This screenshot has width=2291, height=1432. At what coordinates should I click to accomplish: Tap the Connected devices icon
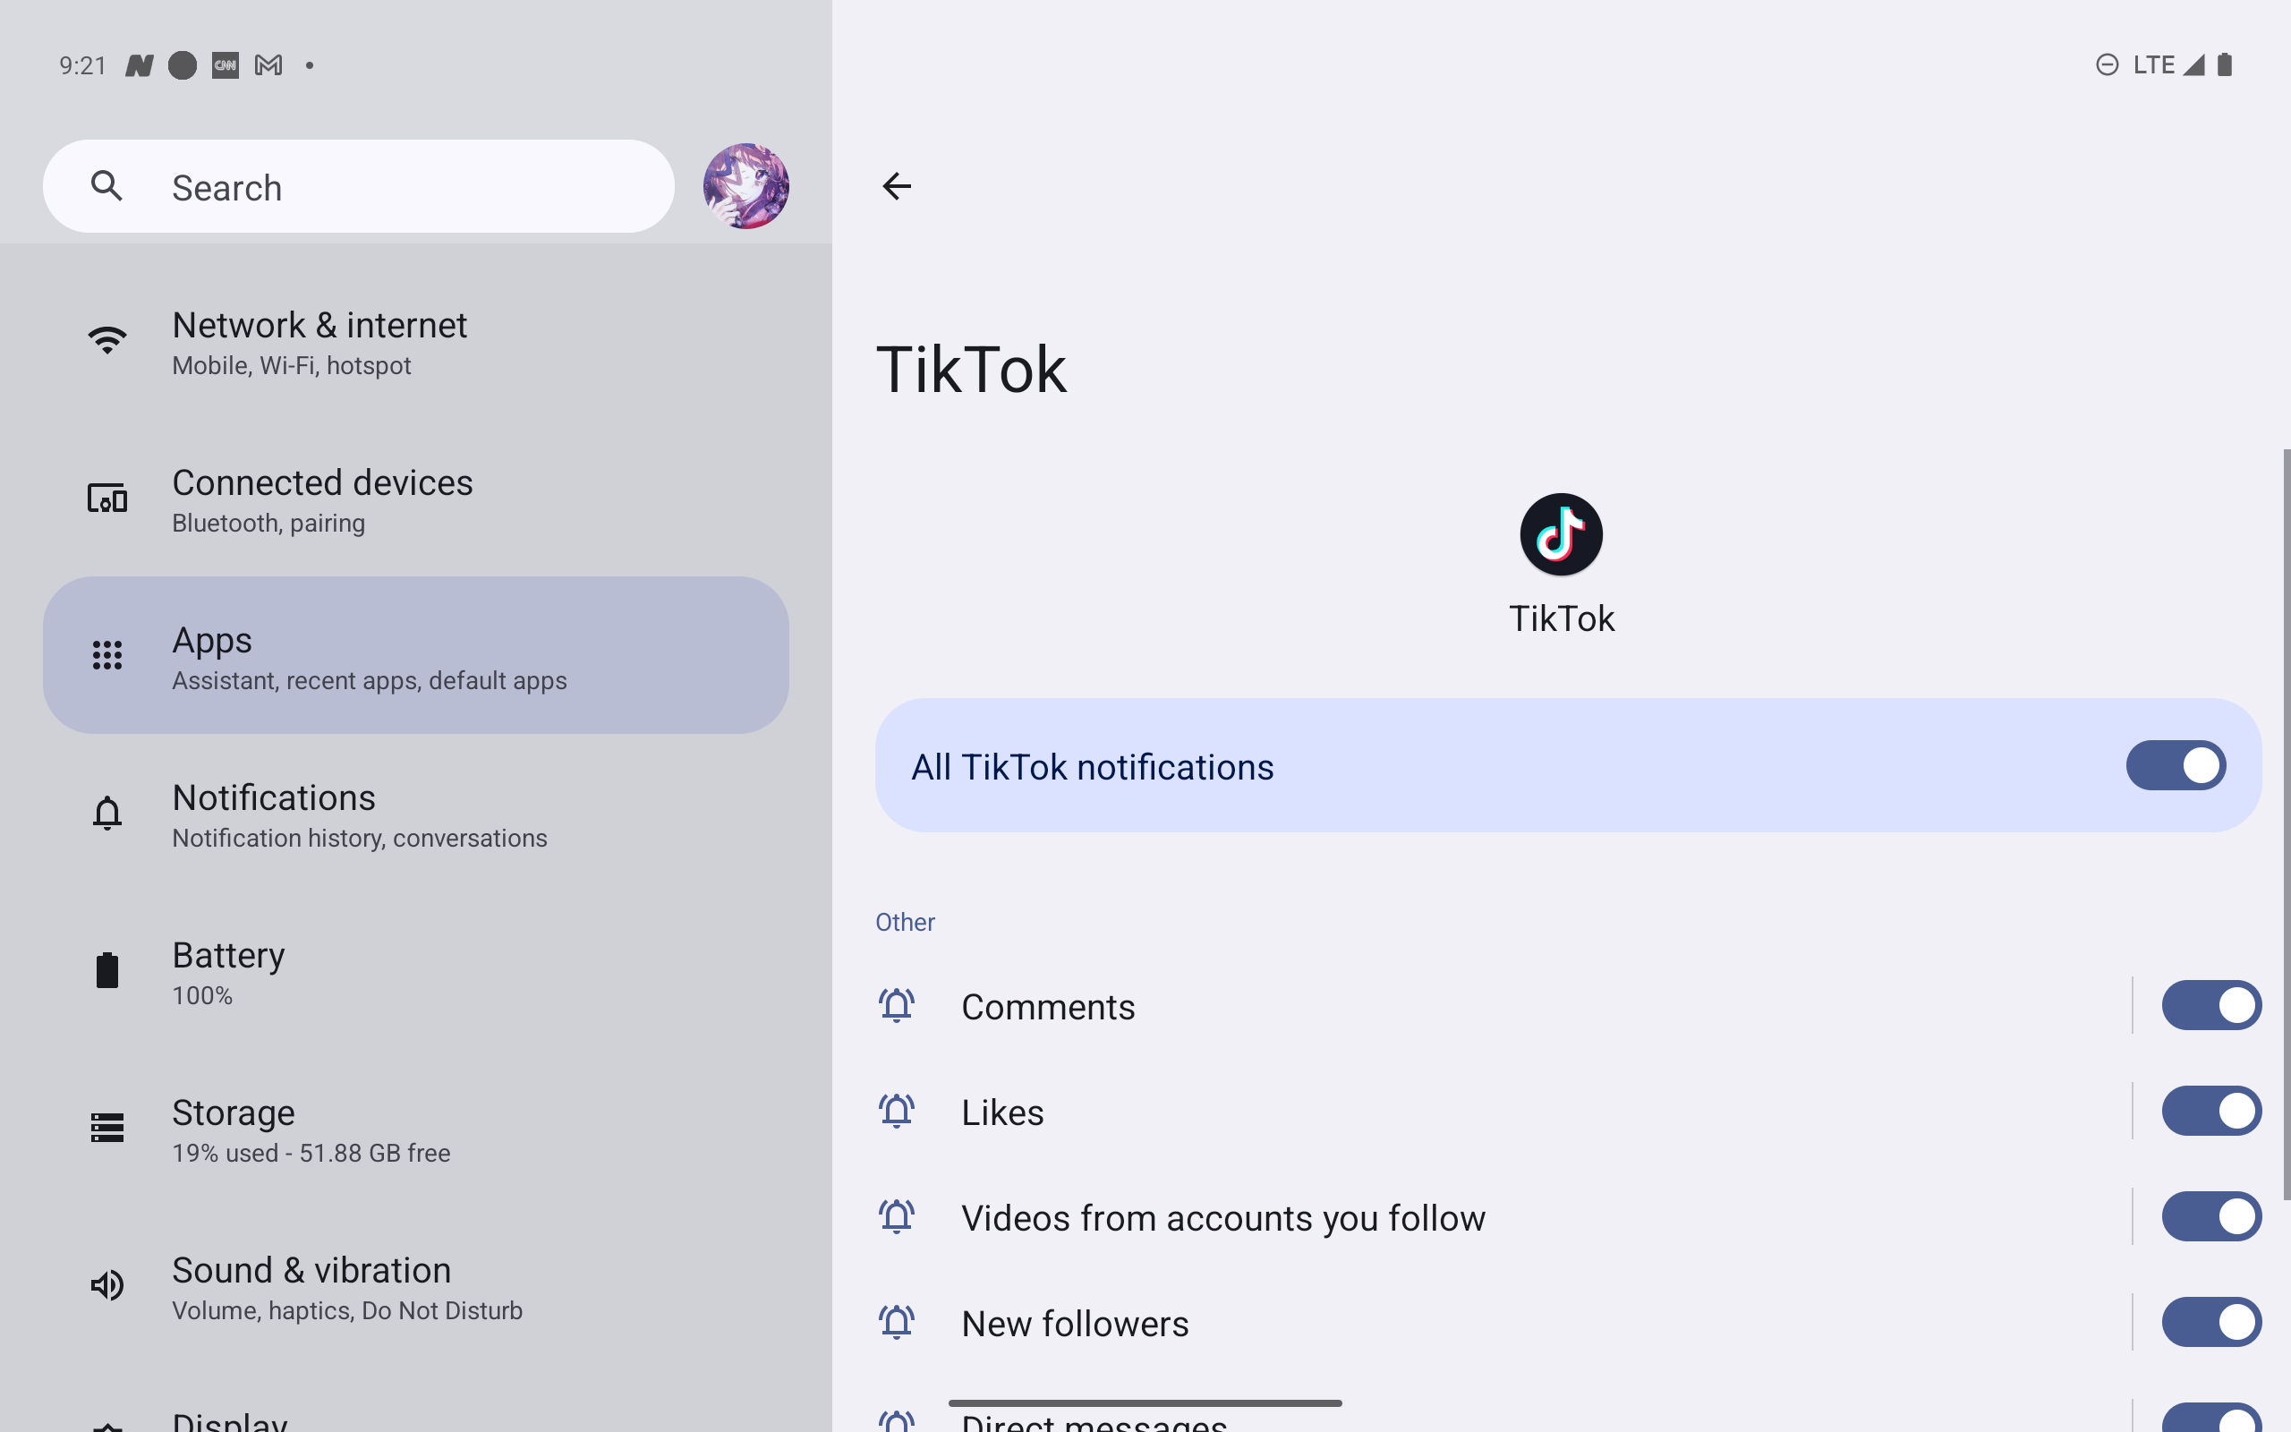pyautogui.click(x=107, y=498)
